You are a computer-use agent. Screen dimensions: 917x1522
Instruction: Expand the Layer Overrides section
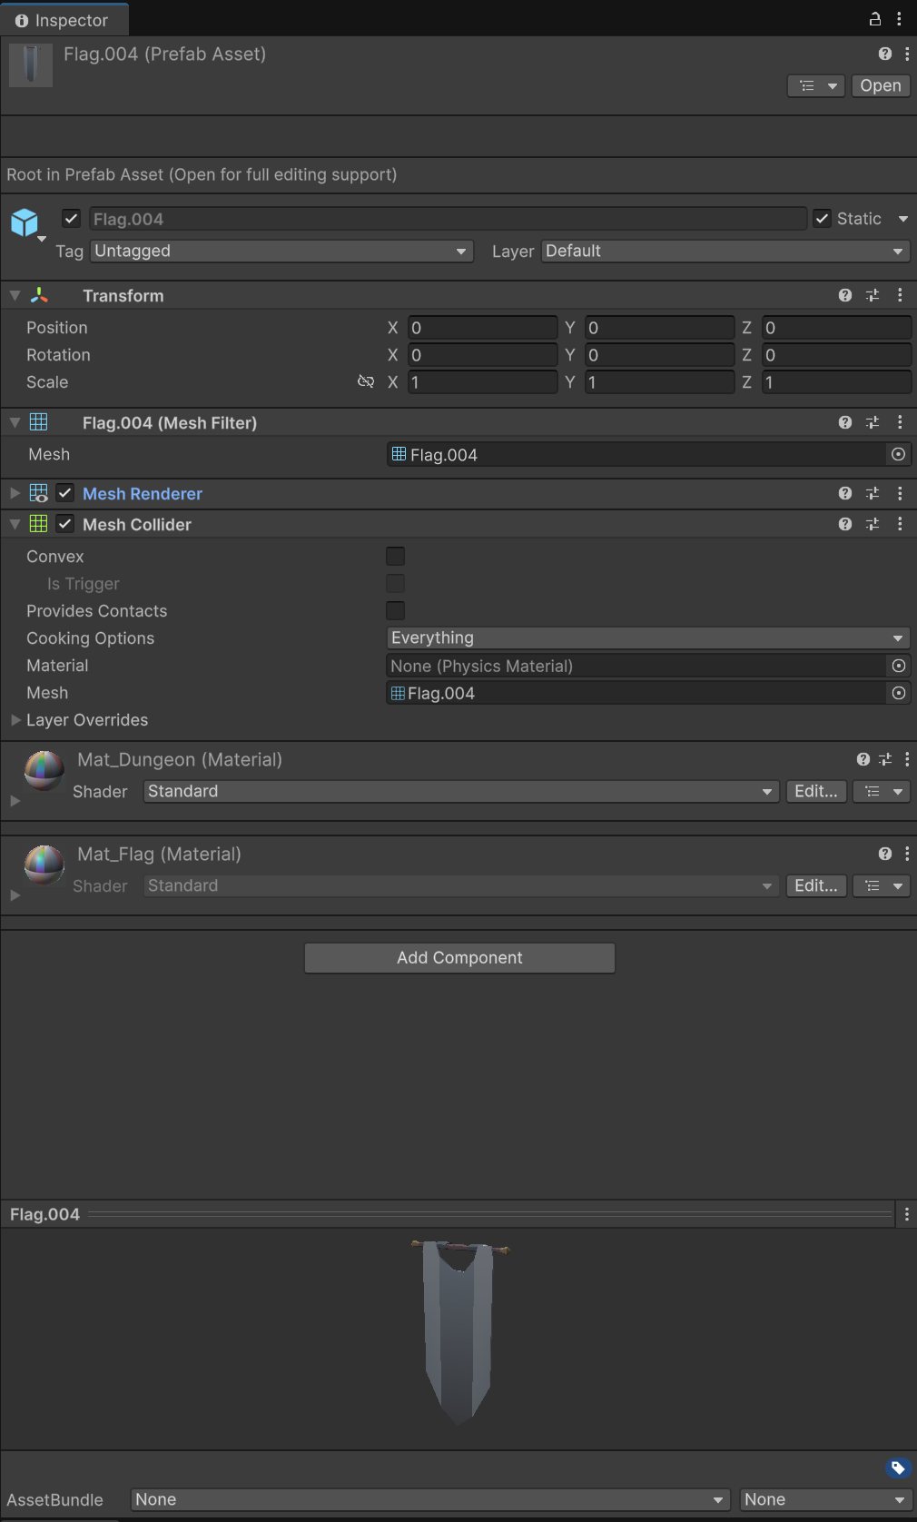tap(15, 720)
